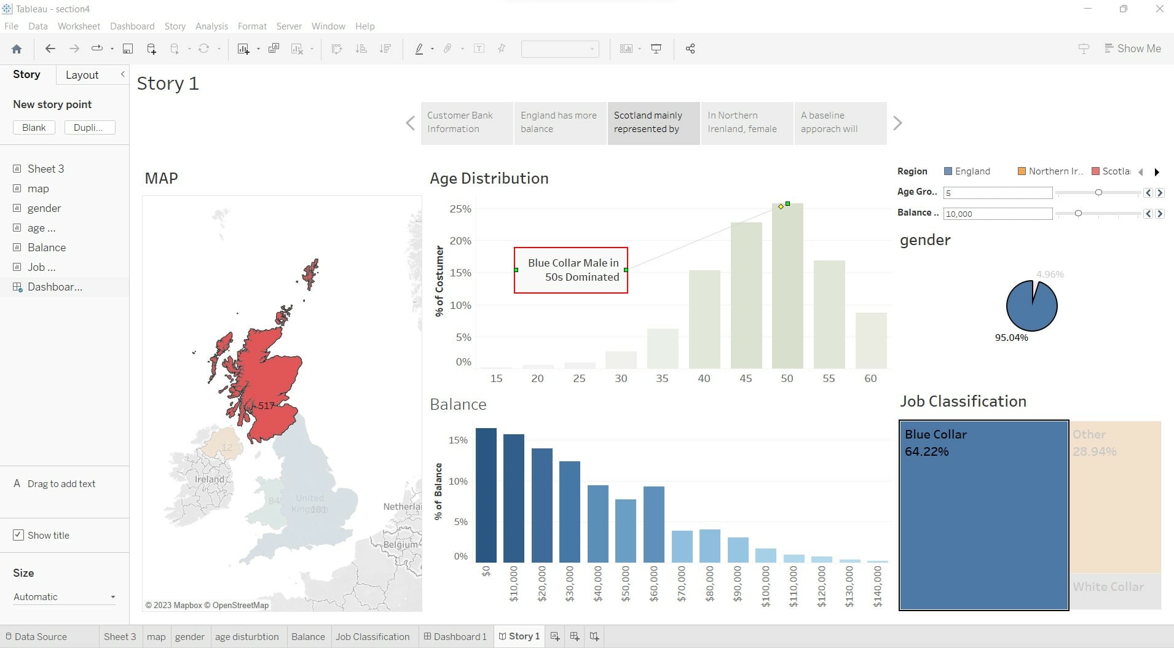Switch to the Layout tab
1174x648 pixels.
tap(82, 75)
